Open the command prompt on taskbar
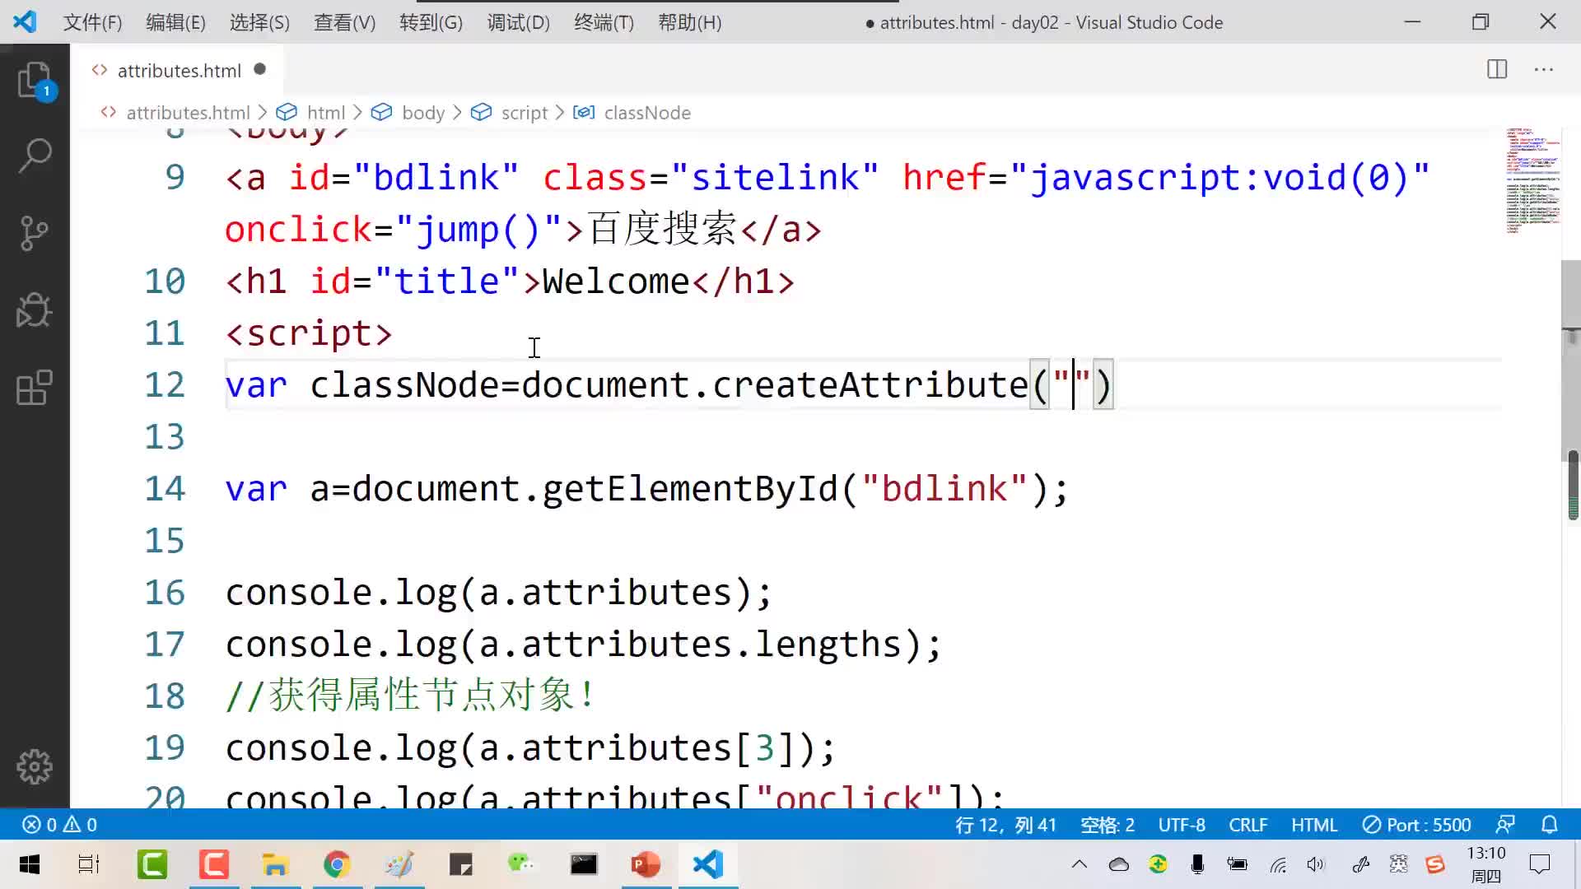Screen dimensions: 1581x889 click(584, 864)
